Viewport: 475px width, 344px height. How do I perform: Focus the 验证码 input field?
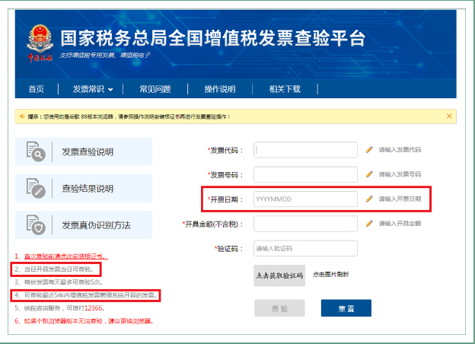tap(305, 248)
